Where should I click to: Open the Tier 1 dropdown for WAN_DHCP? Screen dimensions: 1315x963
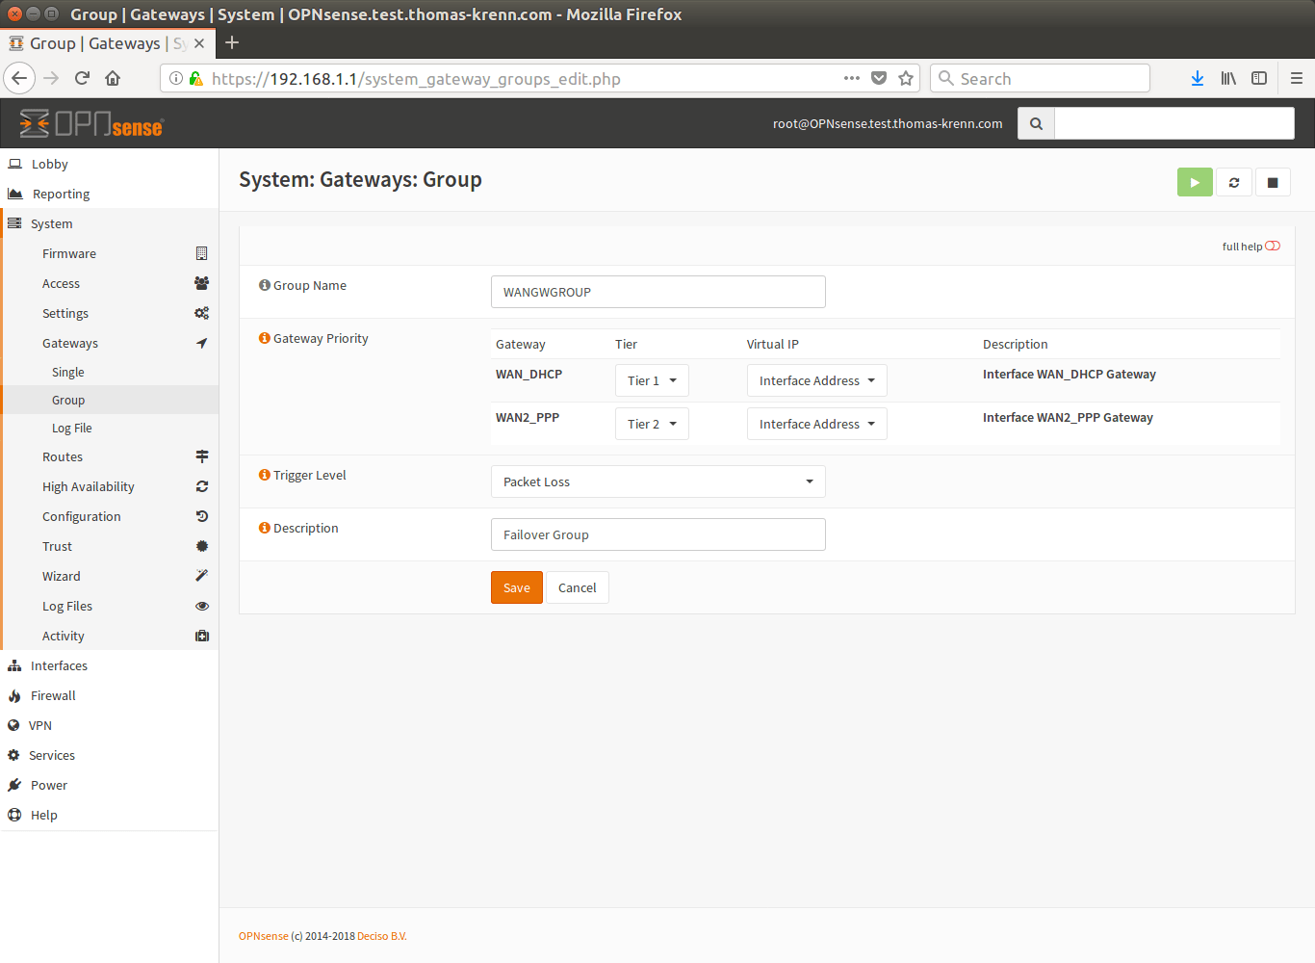[x=652, y=380]
